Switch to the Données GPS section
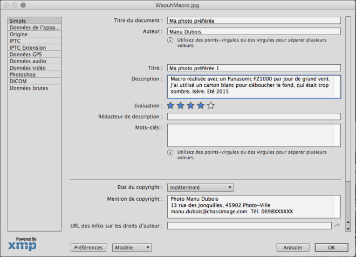 (24, 55)
